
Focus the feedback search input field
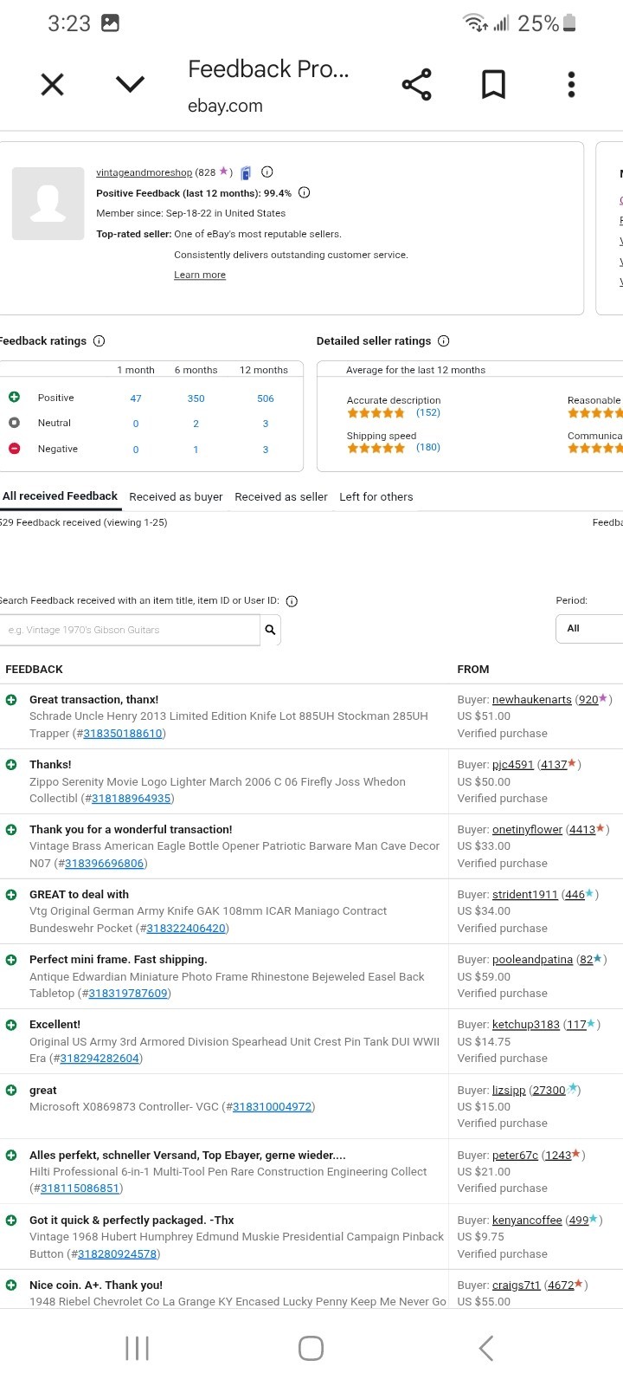[130, 630]
